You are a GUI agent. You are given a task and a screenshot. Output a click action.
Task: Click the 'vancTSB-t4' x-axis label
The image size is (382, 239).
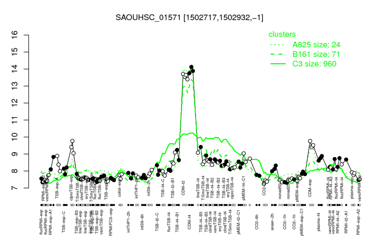coord(215,222)
